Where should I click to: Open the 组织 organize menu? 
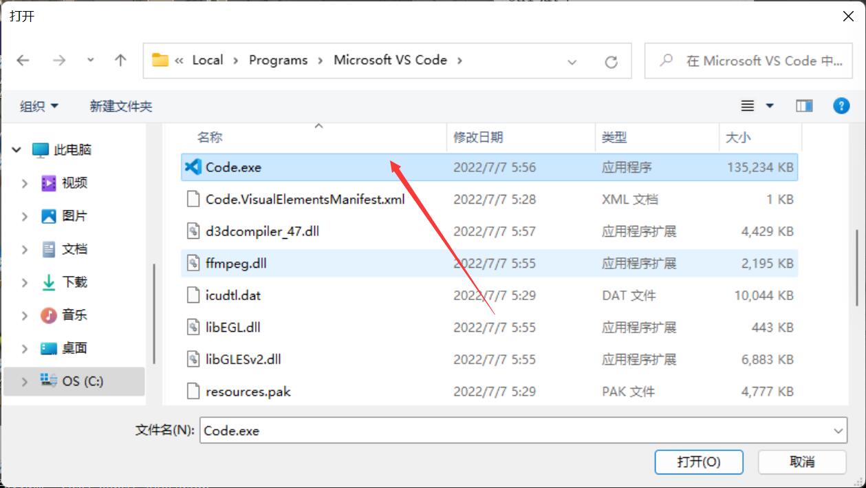pos(39,106)
